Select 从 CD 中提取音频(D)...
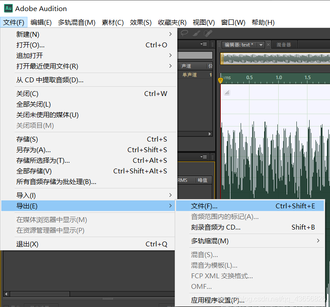 tap(88, 80)
